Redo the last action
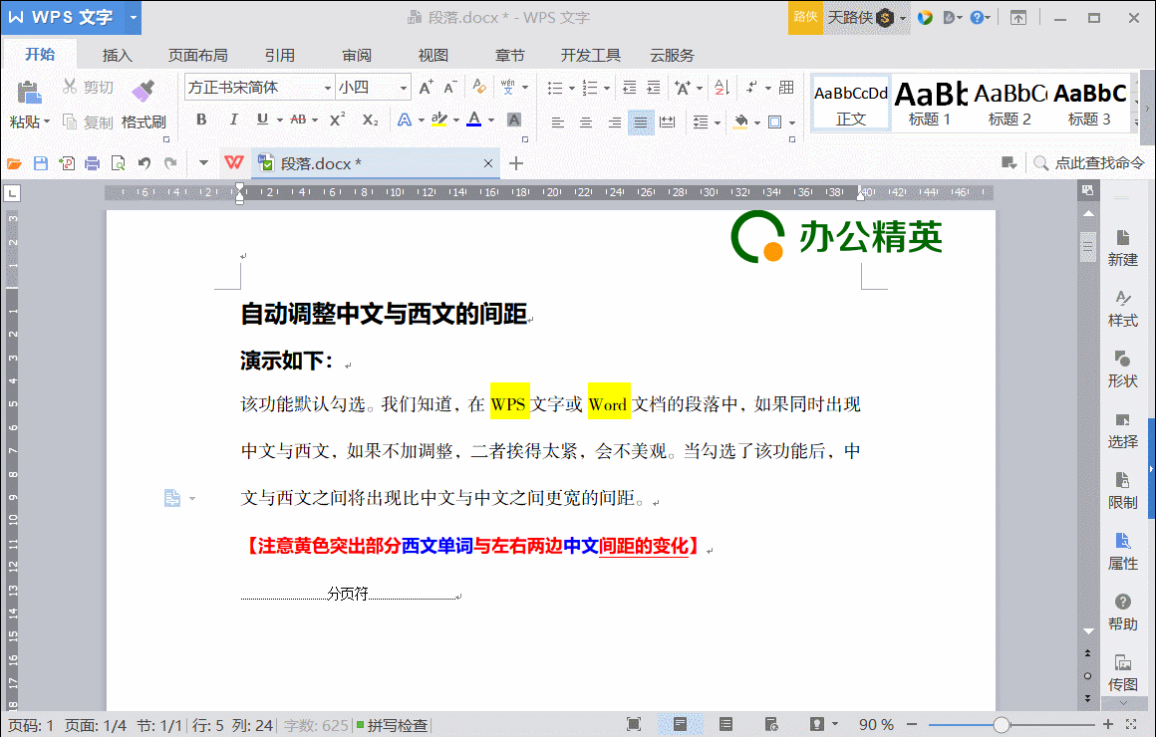 [x=170, y=163]
